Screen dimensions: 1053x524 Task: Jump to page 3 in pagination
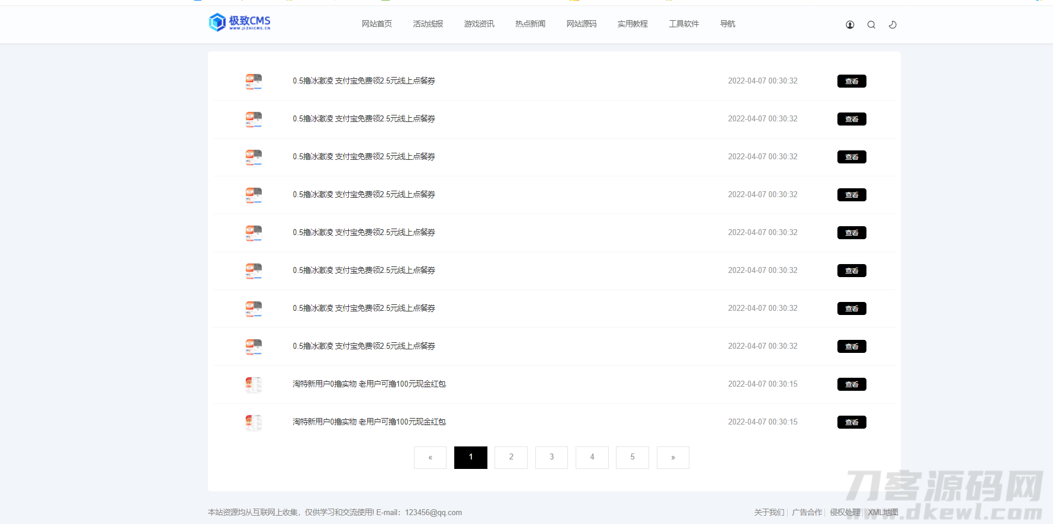(551, 458)
